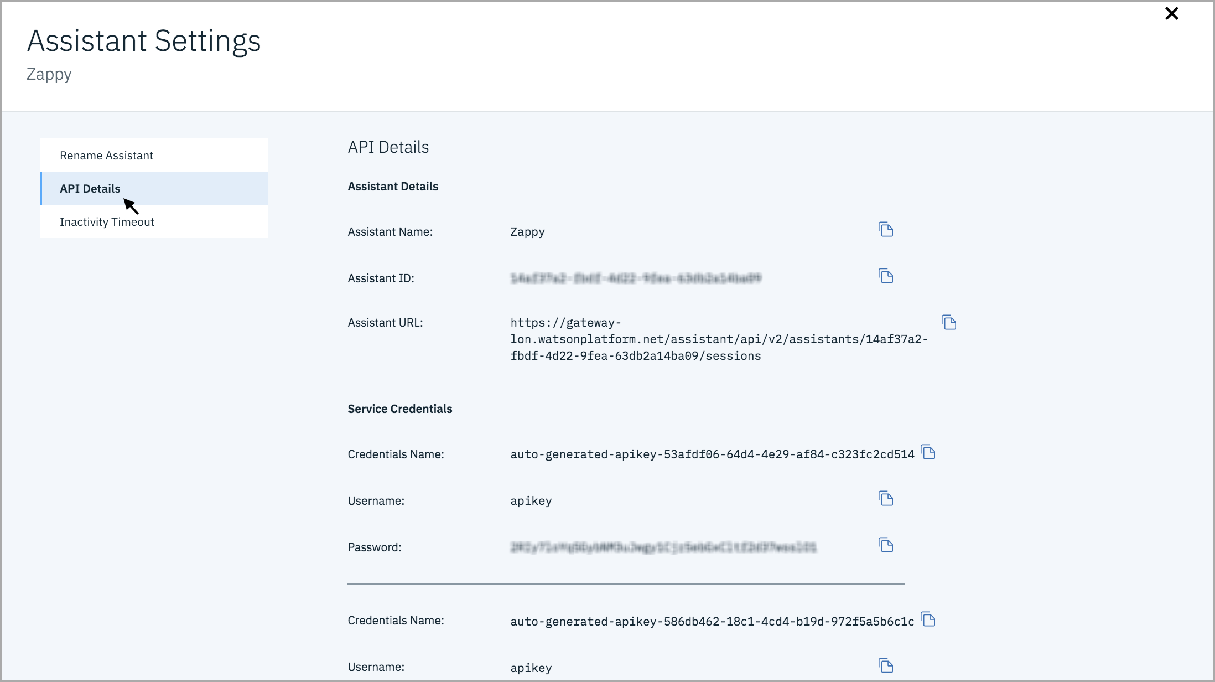1215x682 pixels.
Task: Click the Assistant URL text
Action: tap(718, 339)
